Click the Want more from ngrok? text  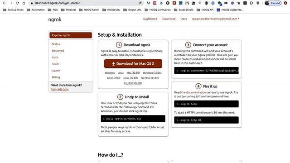click(67, 85)
